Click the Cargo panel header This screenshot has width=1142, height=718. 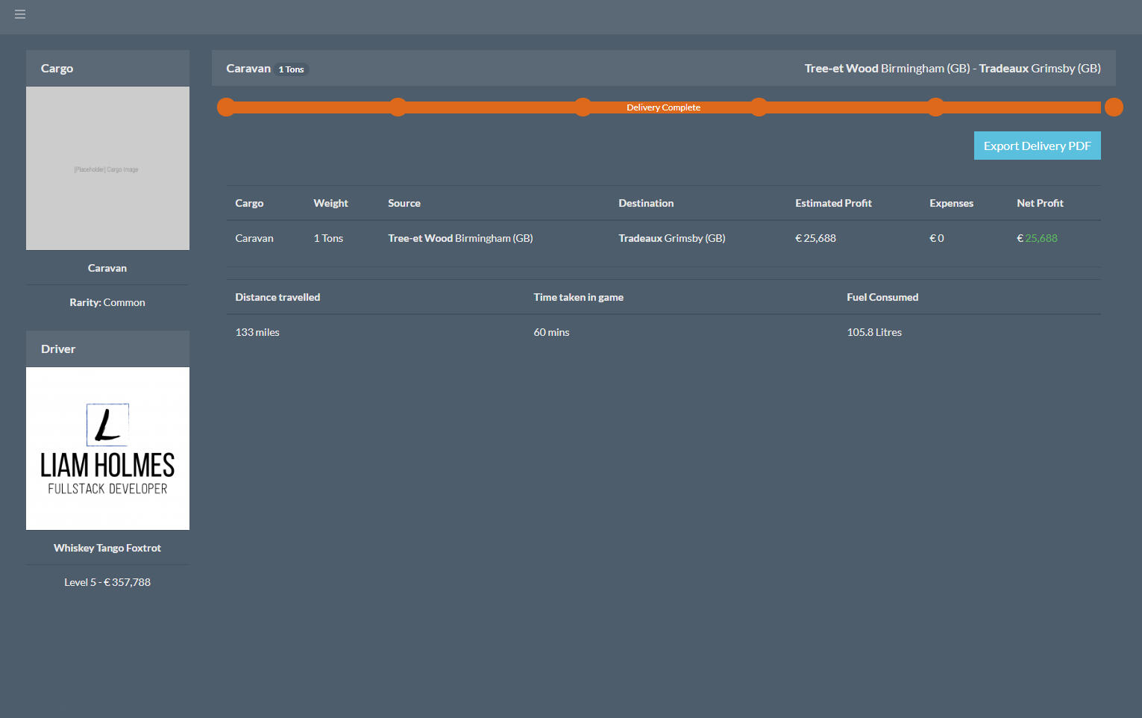tap(107, 69)
